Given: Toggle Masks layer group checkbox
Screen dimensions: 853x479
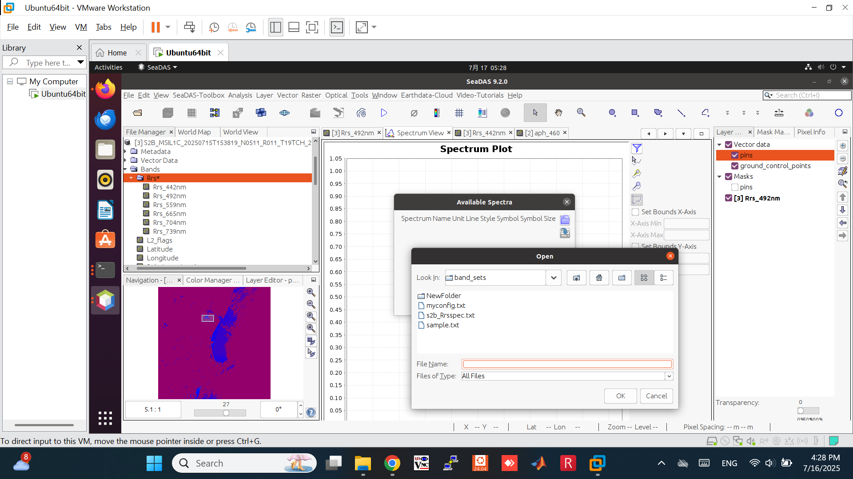Looking at the screenshot, I should [x=729, y=177].
